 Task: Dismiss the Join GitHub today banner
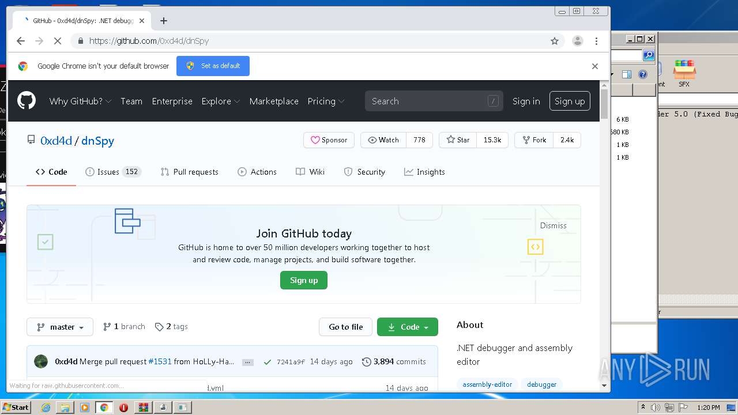tap(553, 225)
